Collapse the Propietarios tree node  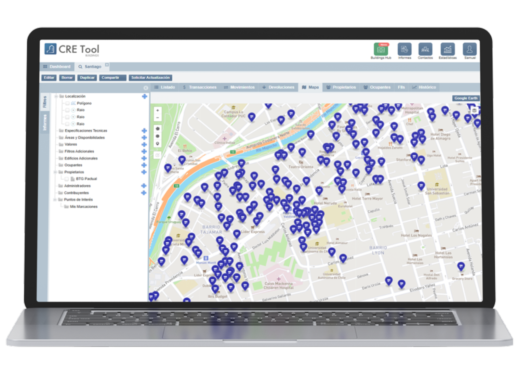pos(55,172)
